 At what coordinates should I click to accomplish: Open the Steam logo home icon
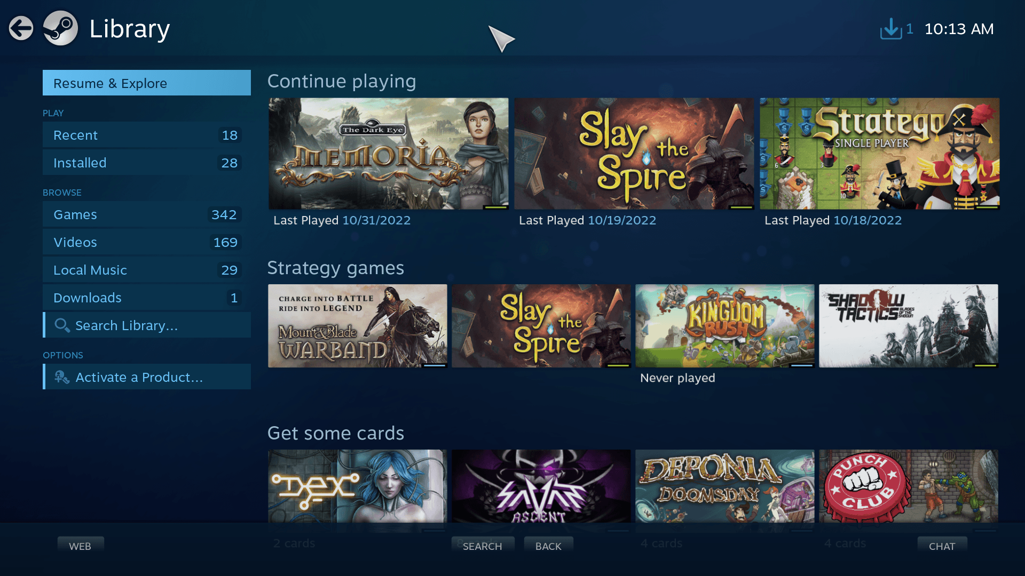60,28
